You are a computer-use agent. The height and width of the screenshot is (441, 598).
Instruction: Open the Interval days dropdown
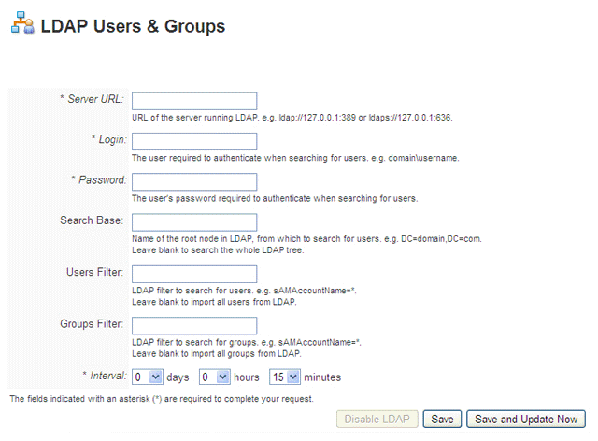148,377
